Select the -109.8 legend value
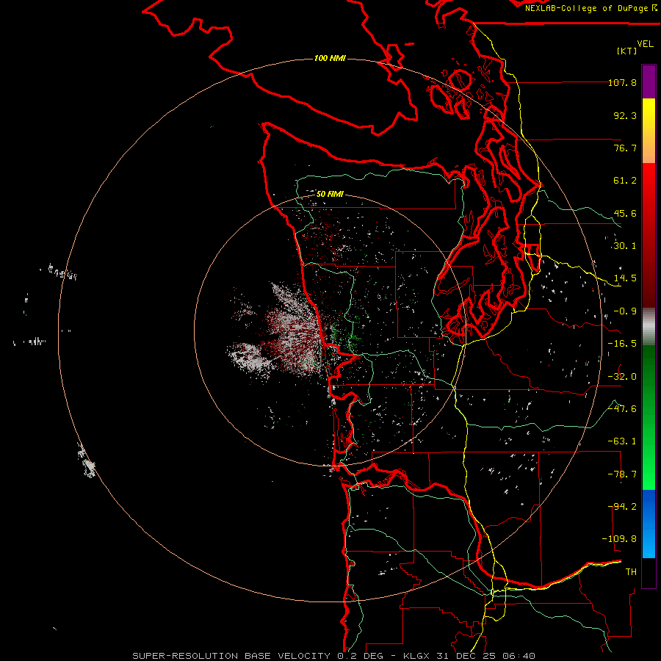The width and height of the screenshot is (661, 661). tap(619, 539)
